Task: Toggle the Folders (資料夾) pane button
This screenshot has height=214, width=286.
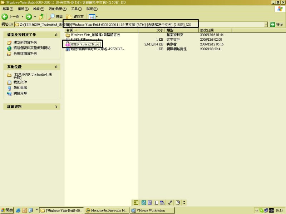Action: tap(75, 17)
